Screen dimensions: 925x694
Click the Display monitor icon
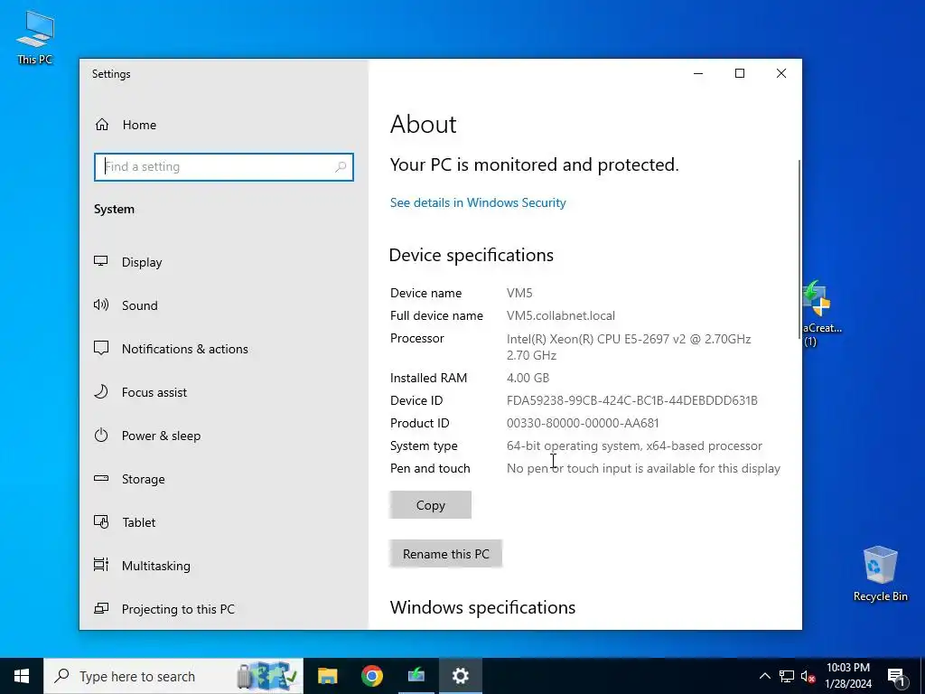coord(101,261)
